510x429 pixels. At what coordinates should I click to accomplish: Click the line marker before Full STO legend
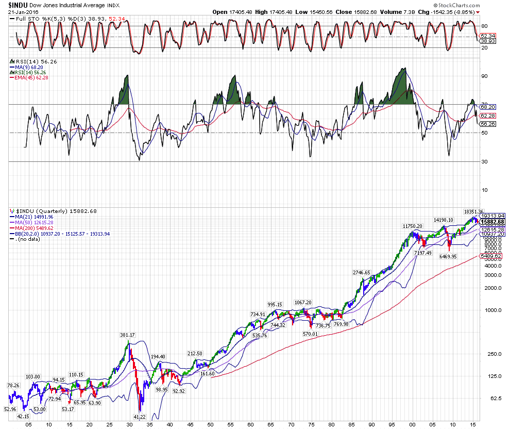[12, 19]
